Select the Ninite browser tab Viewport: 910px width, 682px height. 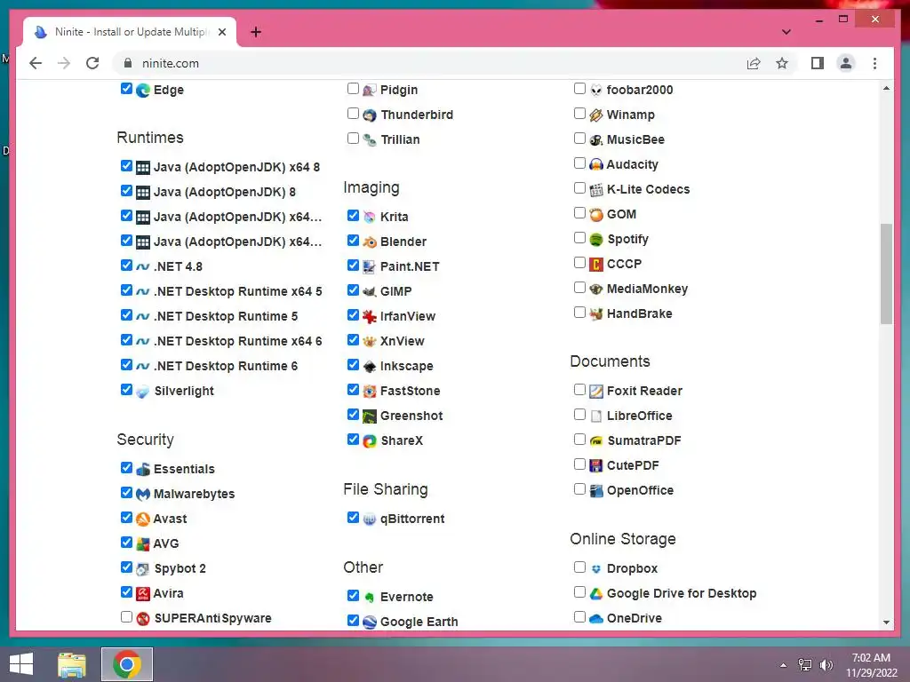(130, 32)
